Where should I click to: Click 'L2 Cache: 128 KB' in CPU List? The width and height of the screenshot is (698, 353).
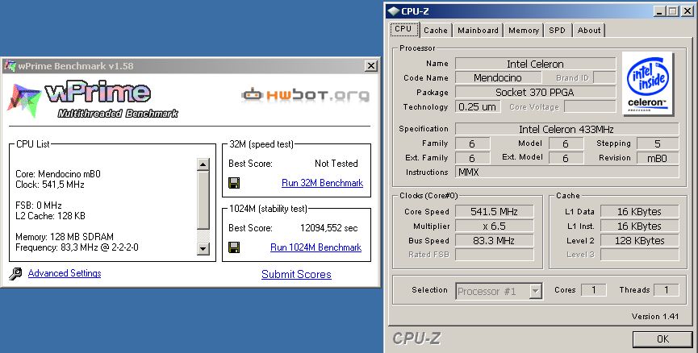(x=50, y=216)
